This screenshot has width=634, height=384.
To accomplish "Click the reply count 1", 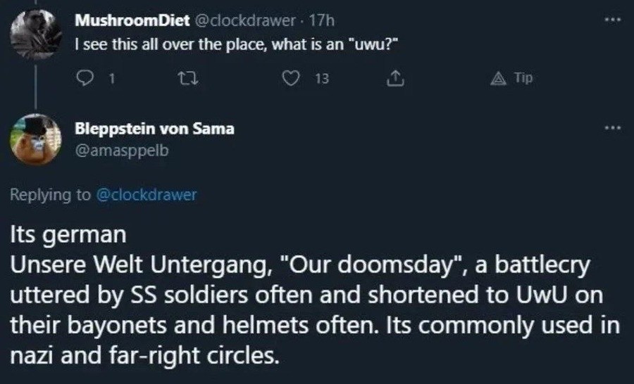I will tap(111, 79).
